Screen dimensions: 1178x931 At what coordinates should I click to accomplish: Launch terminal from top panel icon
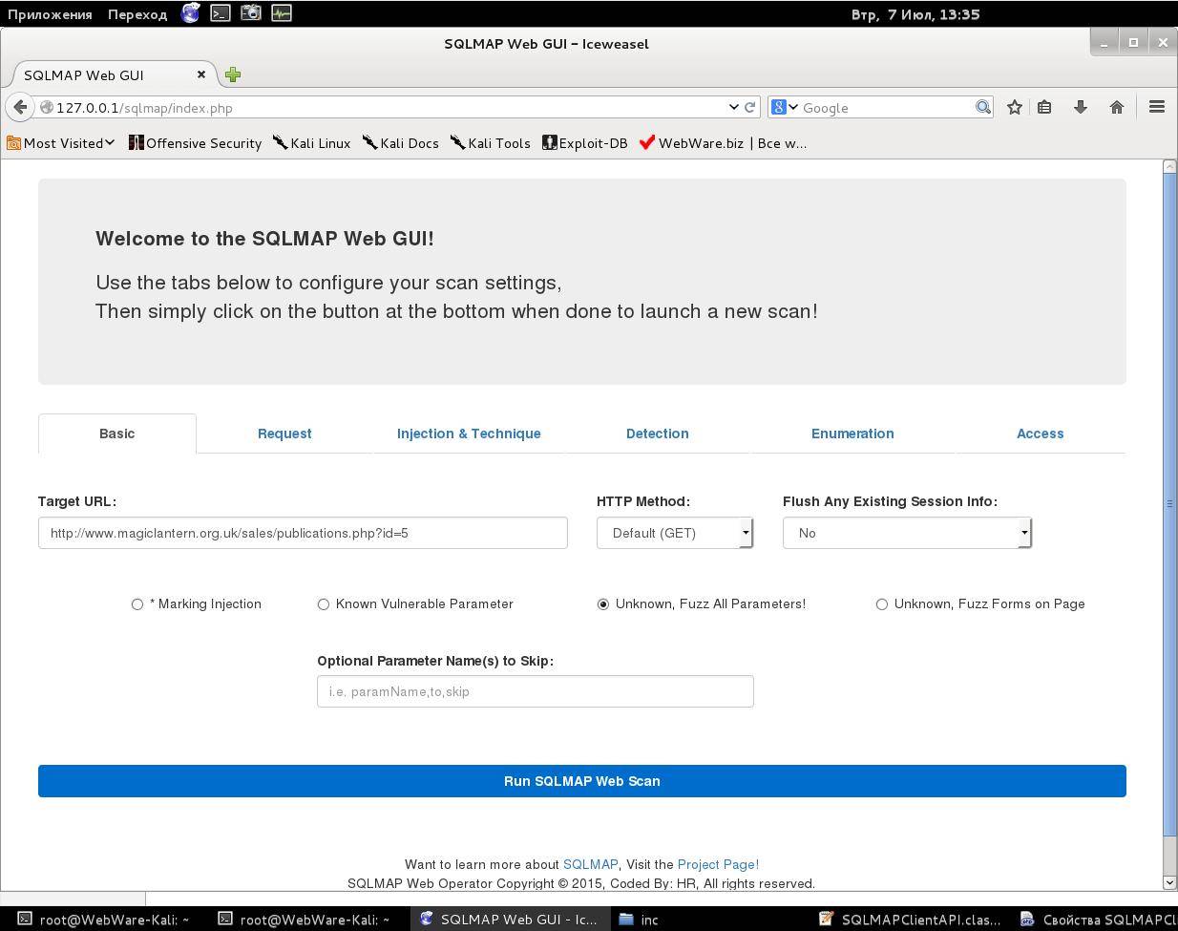tap(221, 13)
